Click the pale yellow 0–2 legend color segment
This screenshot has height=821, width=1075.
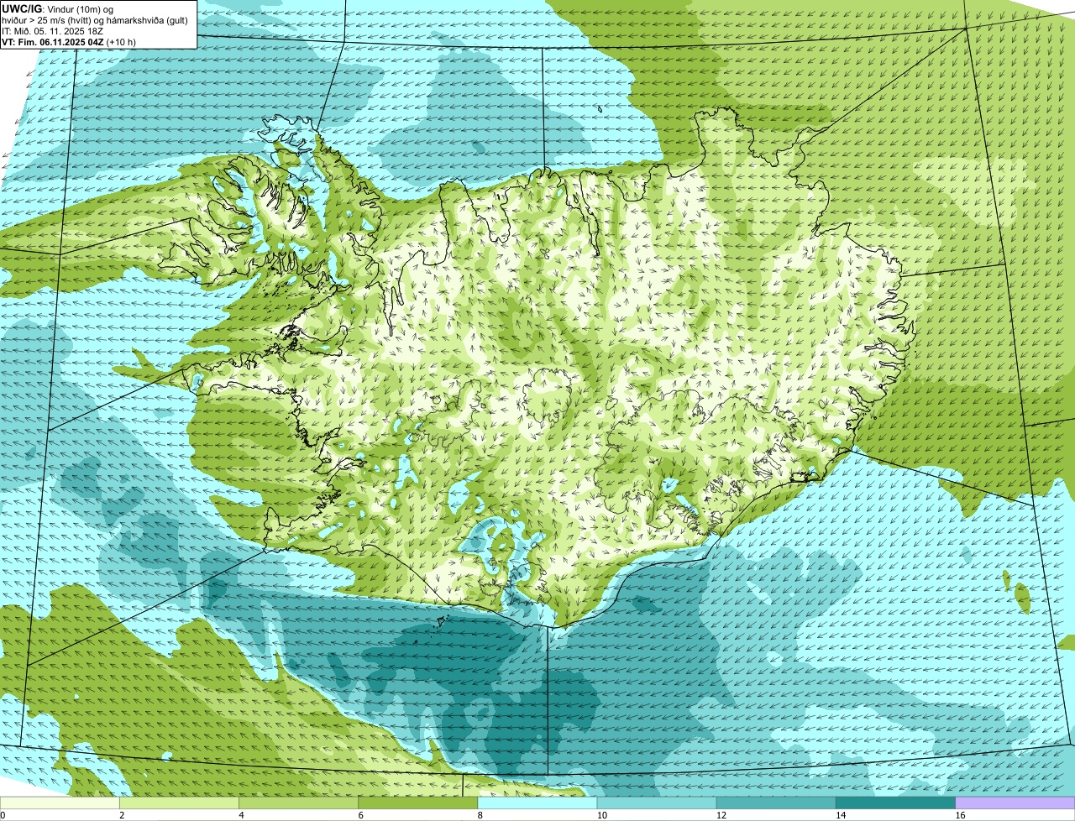(x=60, y=803)
